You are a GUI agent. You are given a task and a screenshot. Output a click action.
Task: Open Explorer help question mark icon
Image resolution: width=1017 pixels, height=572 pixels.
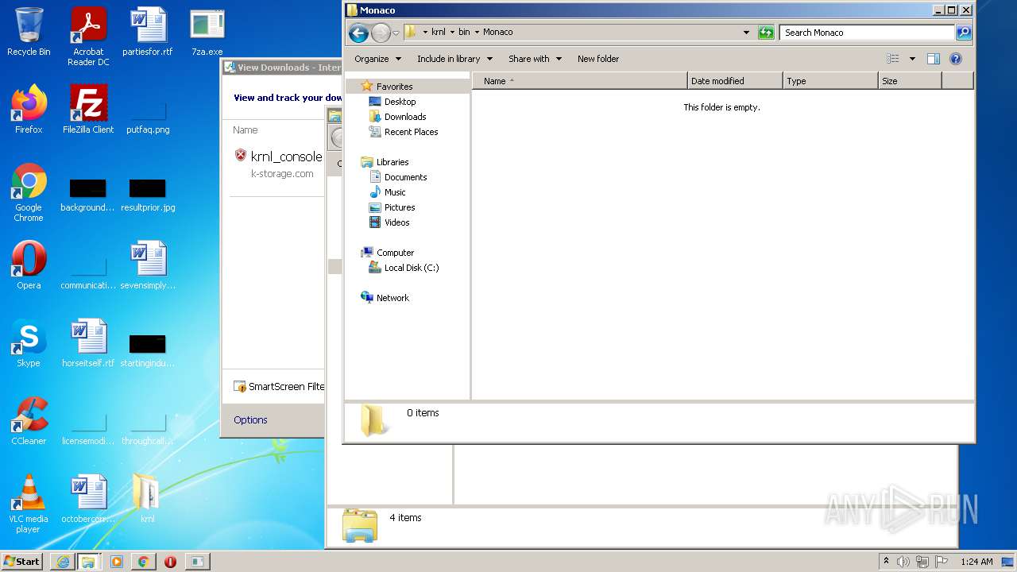click(x=956, y=59)
